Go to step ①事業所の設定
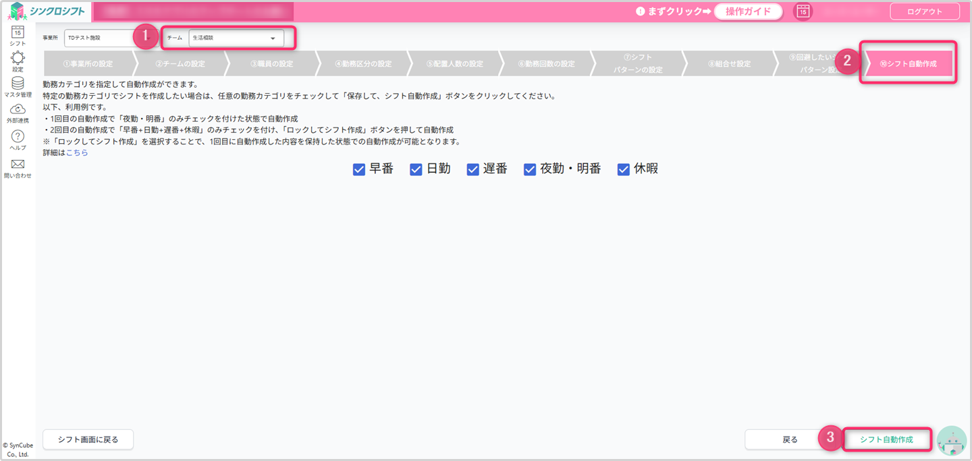 [88, 64]
